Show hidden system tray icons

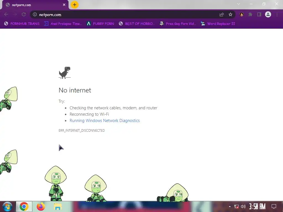(x=230, y=206)
